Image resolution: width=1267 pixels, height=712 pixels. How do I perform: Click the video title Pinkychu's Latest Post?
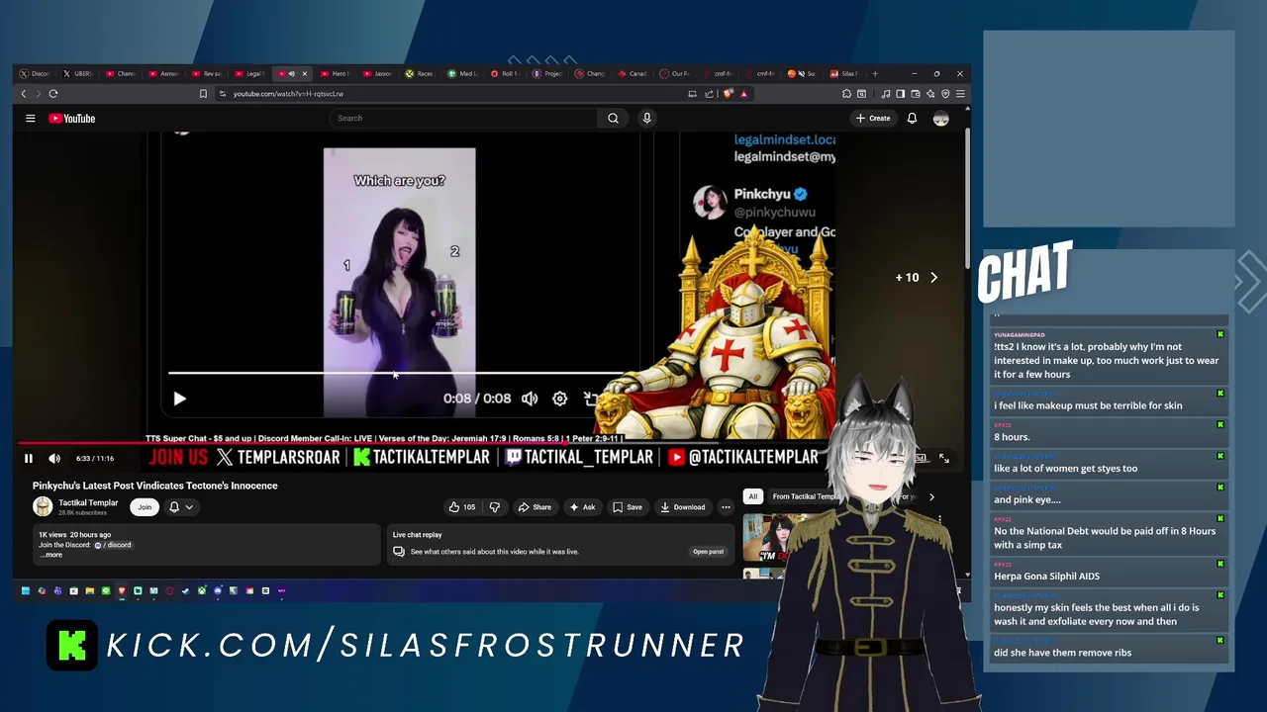tap(155, 486)
